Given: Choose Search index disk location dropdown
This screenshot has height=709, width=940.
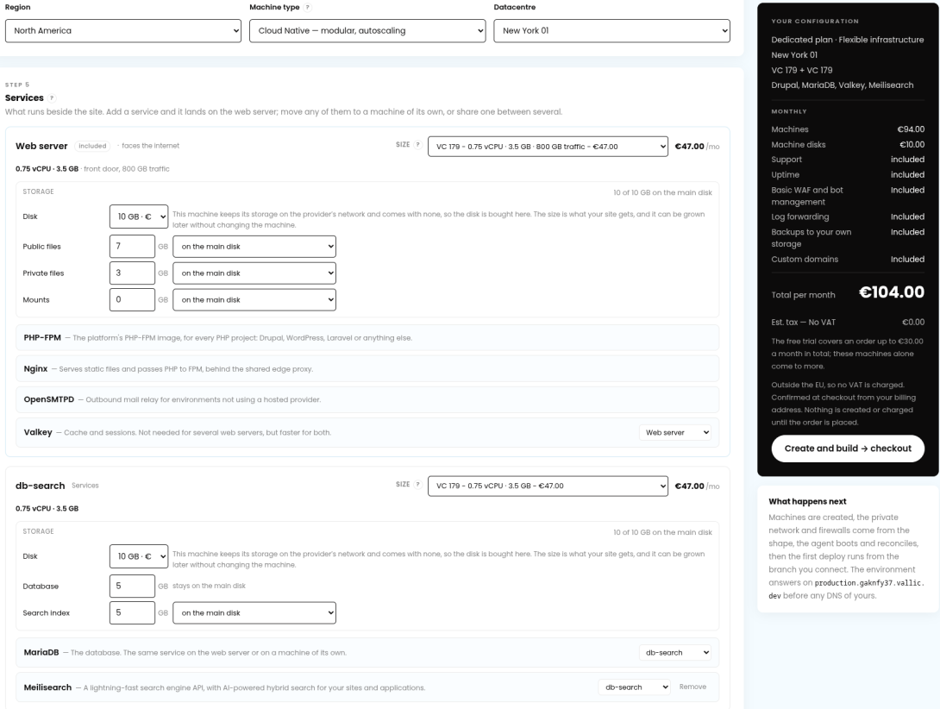Looking at the screenshot, I should (254, 613).
